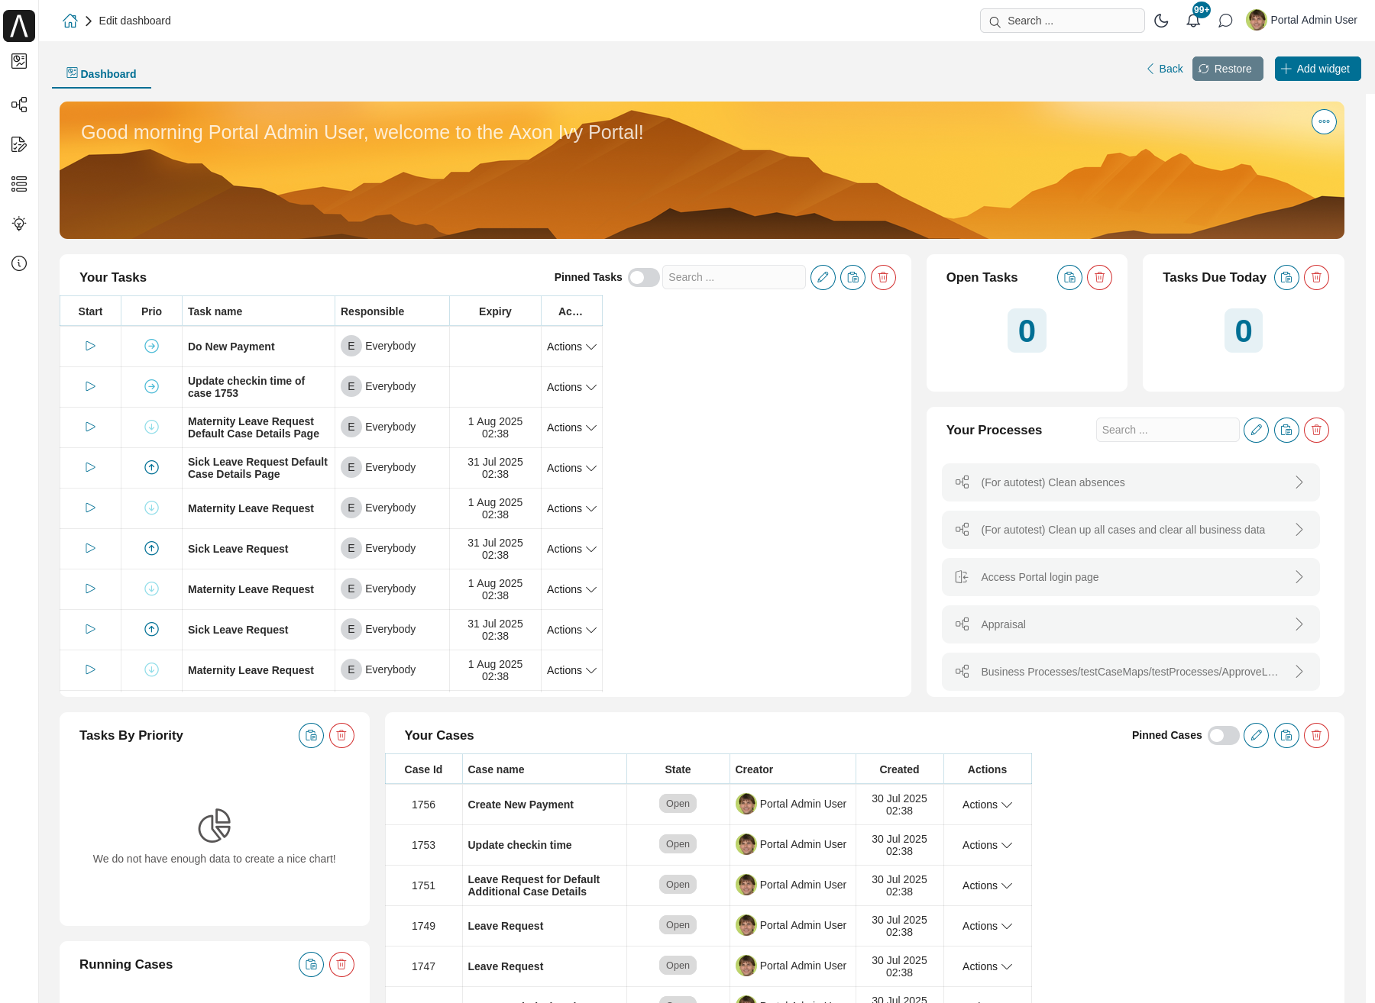
Task: Delete the Tasks By Priority widget via trash icon
Action: [x=341, y=735]
